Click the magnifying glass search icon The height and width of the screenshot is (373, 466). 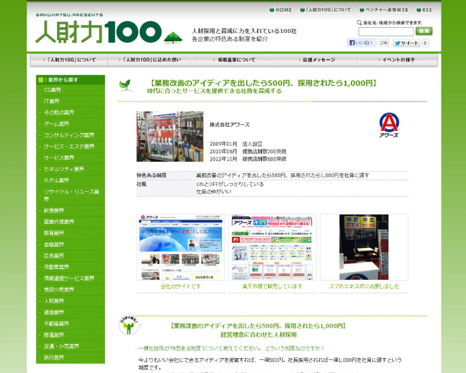359,23
